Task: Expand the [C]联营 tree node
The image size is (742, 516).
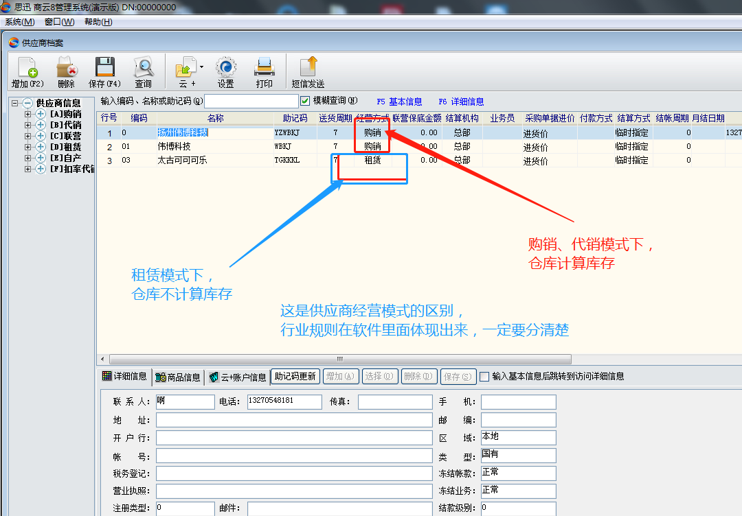Action: coord(28,136)
